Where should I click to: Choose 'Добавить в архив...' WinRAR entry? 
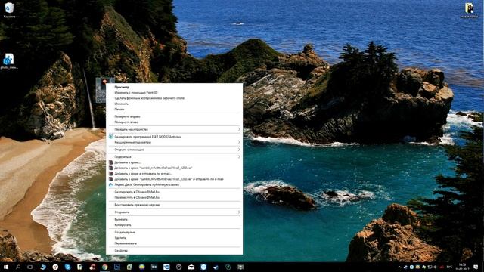coord(128,162)
